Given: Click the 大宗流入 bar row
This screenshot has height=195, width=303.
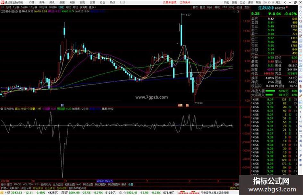Looking at the screenshot, I should 274,95.
